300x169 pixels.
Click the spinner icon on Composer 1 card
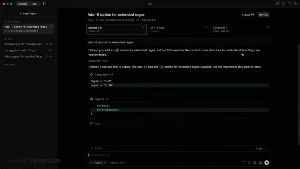pyautogui.click(x=268, y=27)
